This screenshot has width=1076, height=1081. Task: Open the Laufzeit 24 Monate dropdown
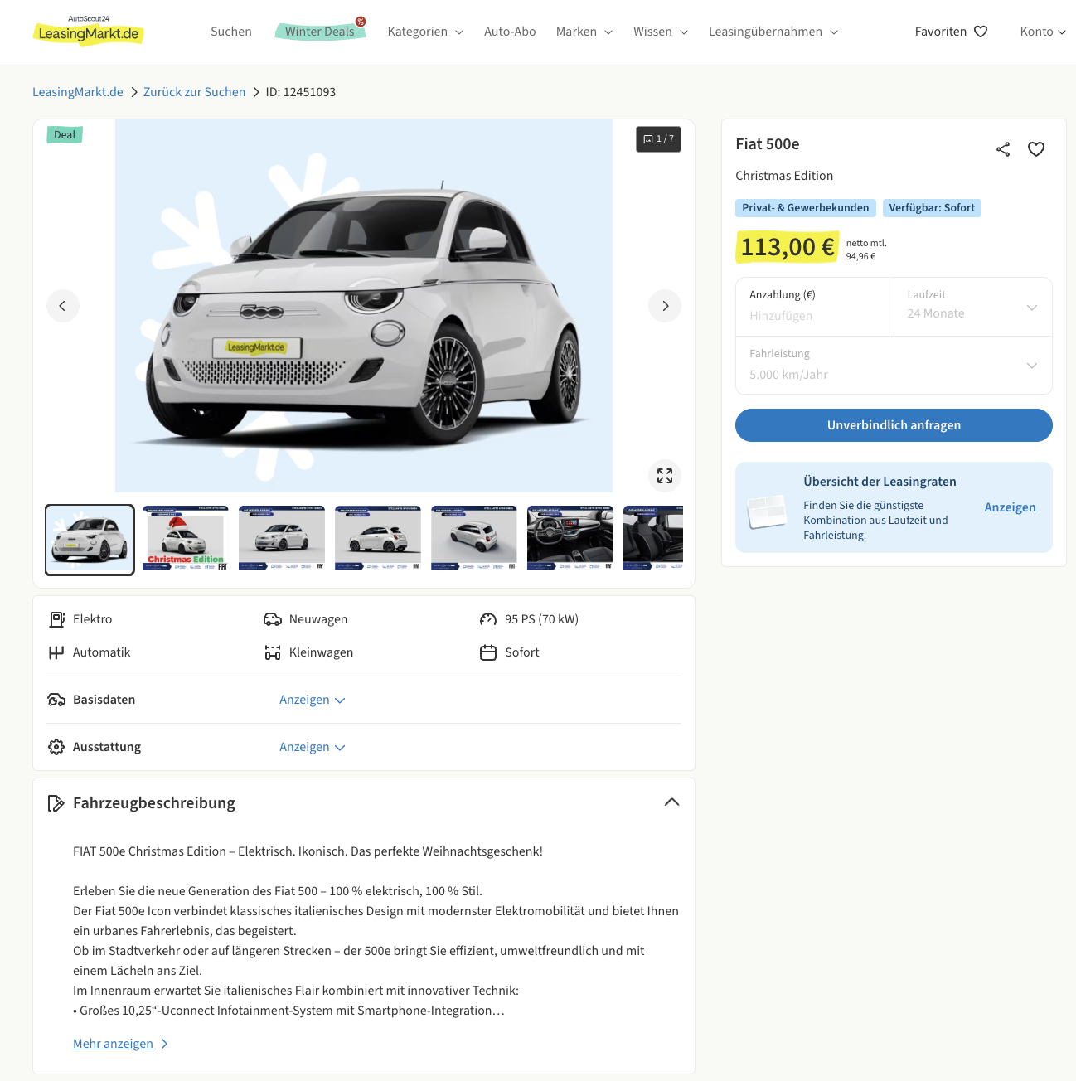pos(972,307)
